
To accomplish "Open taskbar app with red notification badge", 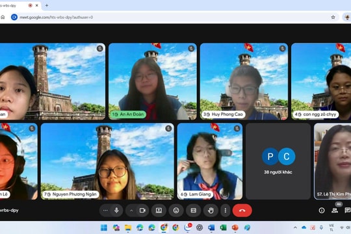I will [188, 227].
